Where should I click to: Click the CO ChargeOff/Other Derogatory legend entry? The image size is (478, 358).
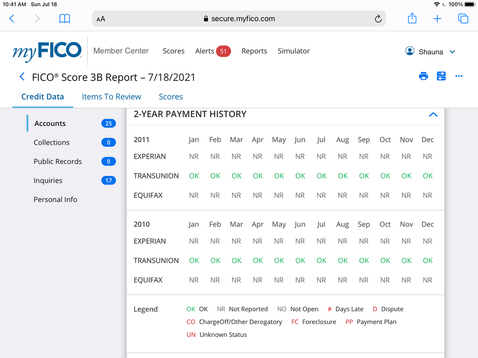click(234, 322)
